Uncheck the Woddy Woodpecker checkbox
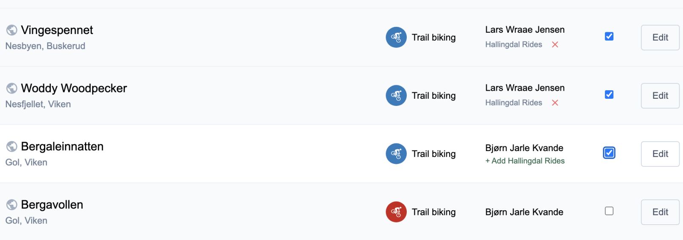This screenshot has width=683, height=240. tap(609, 94)
